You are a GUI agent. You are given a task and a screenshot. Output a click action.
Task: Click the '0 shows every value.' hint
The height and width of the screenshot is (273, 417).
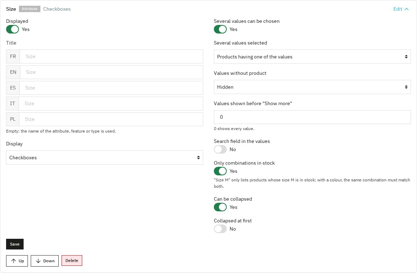[234, 129]
